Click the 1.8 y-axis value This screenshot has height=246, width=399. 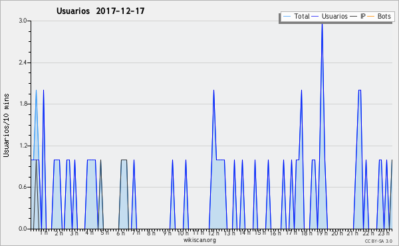click(x=23, y=104)
